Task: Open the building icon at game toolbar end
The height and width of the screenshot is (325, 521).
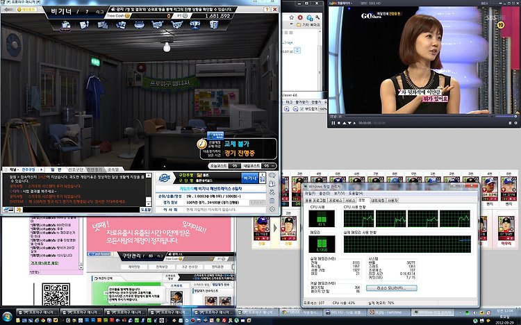Action: click(x=214, y=24)
